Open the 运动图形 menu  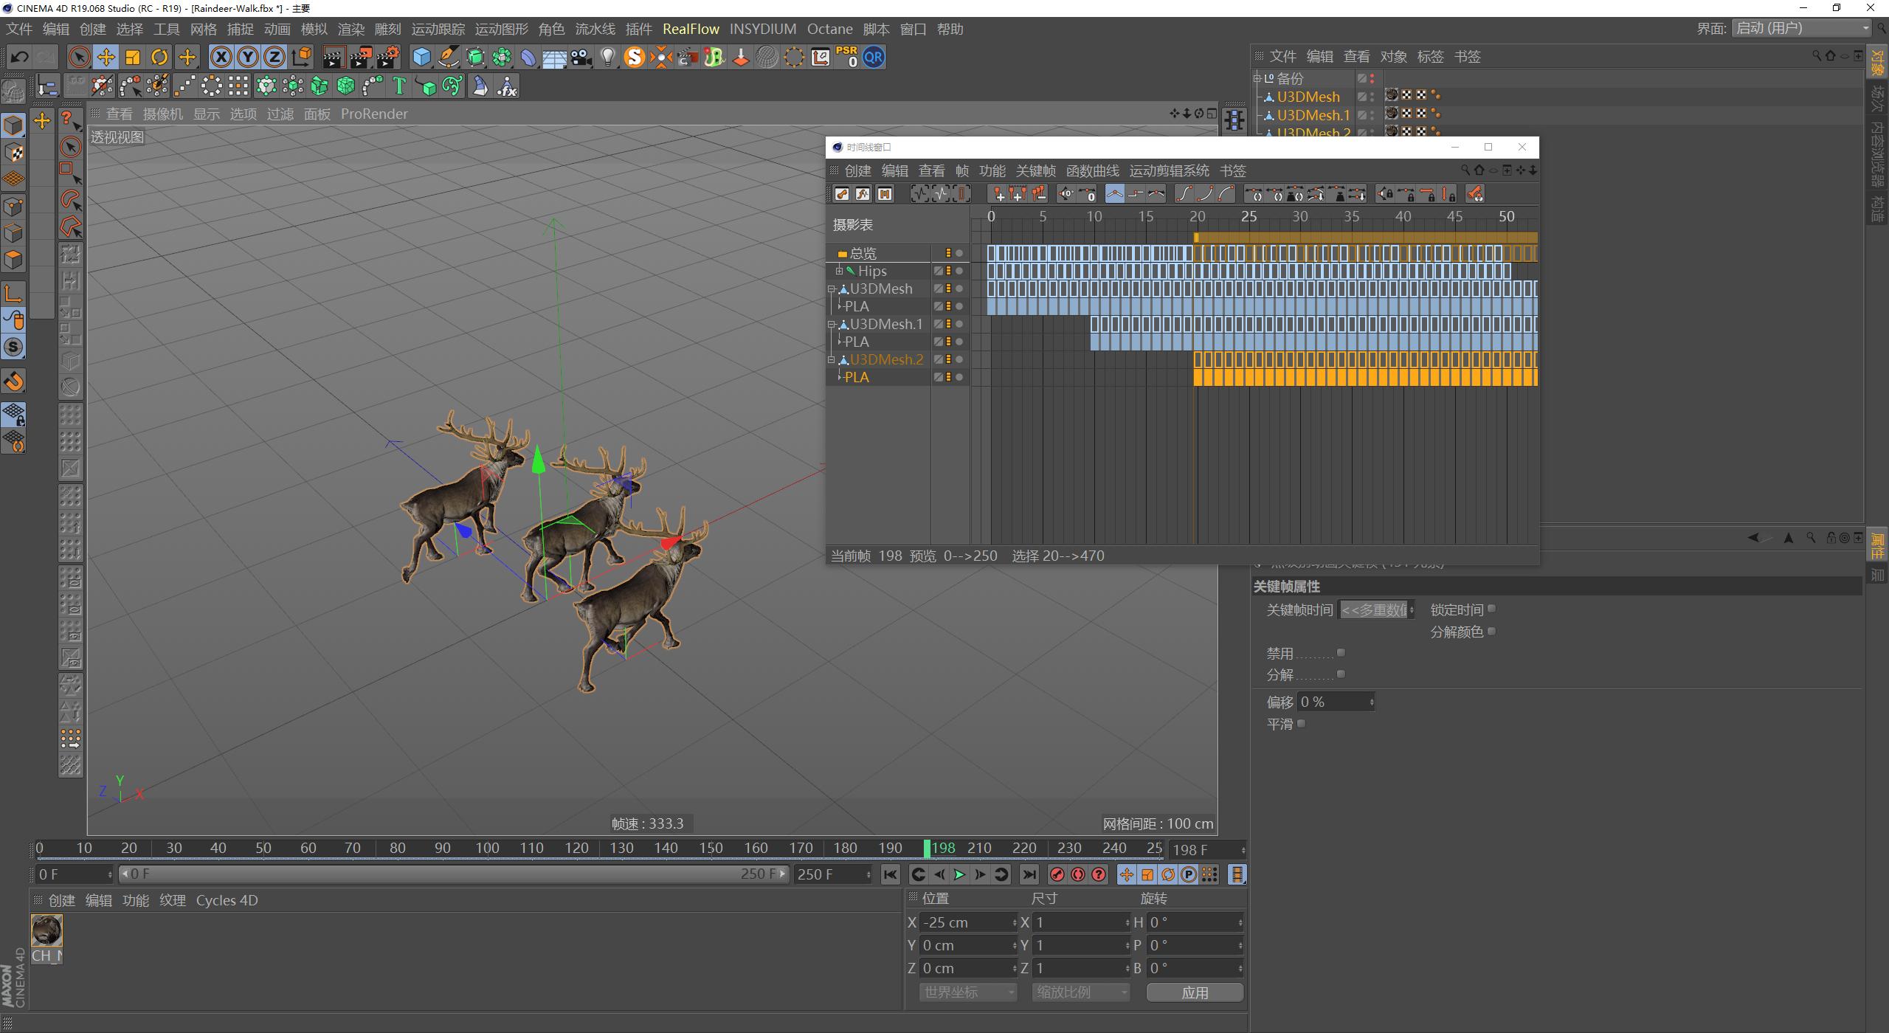coord(501,29)
